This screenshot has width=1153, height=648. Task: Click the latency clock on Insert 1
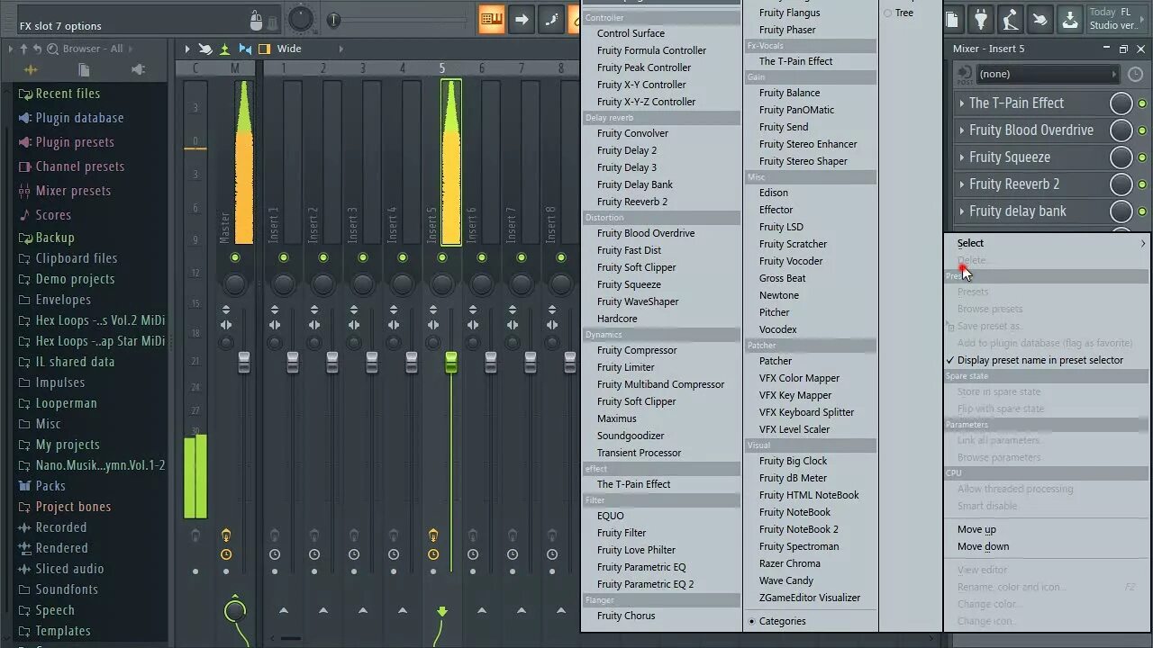[x=275, y=554]
